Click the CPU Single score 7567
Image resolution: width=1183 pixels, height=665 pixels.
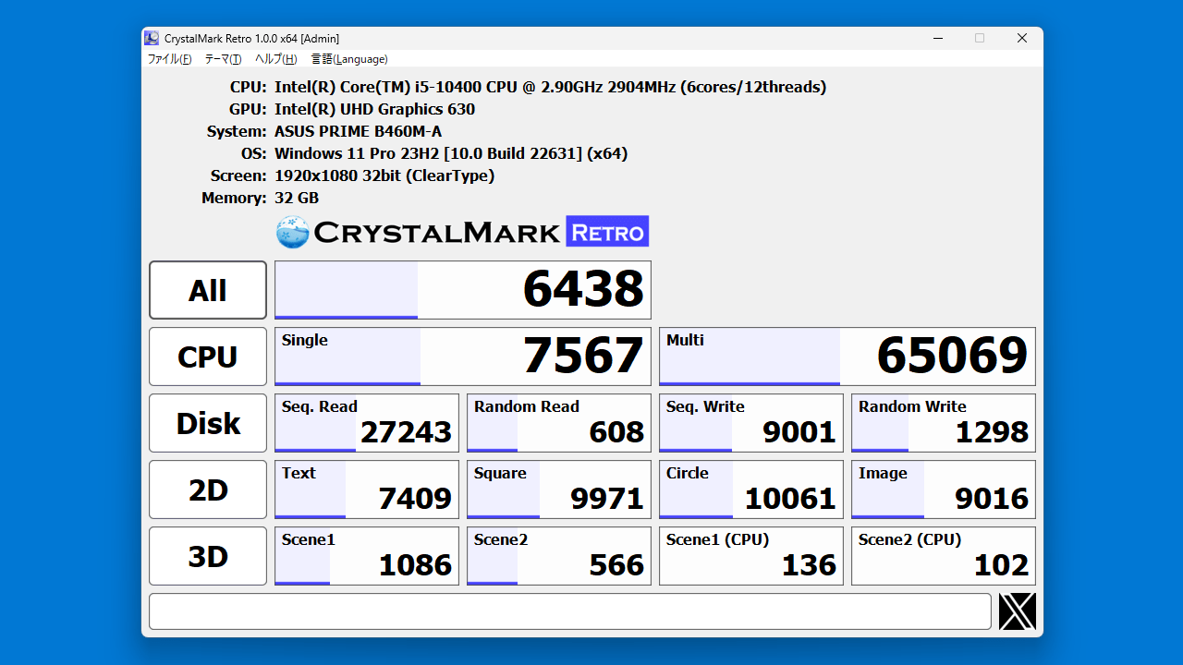463,357
